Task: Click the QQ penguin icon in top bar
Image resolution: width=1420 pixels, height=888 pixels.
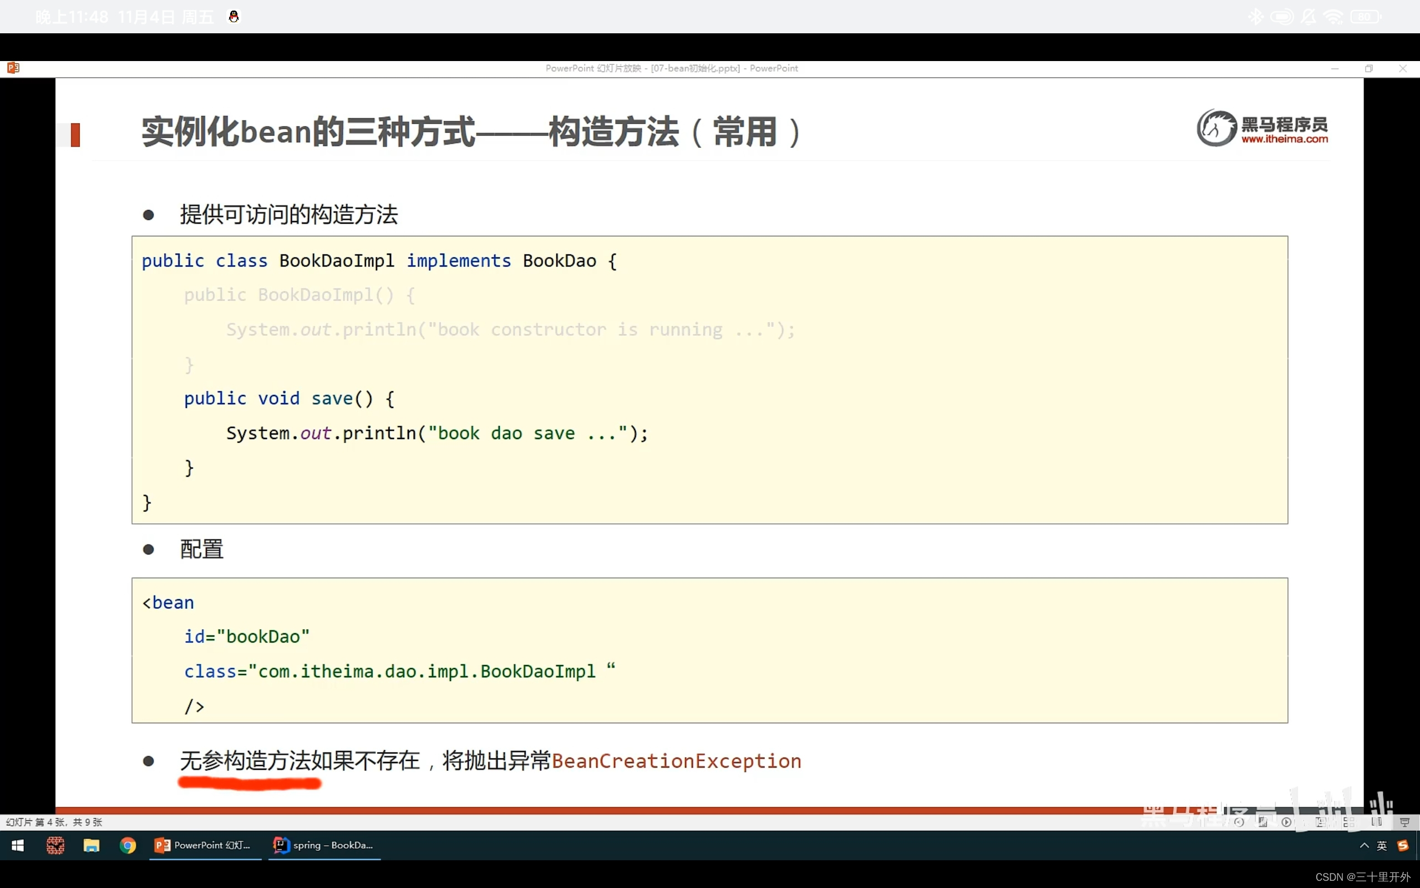Action: 234,17
